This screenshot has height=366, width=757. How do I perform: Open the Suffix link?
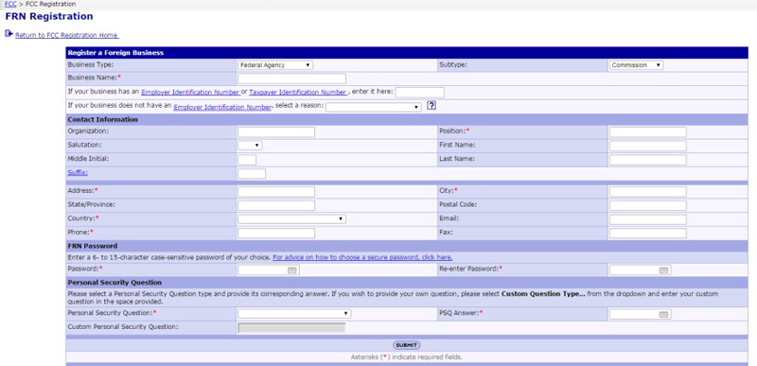pos(78,173)
